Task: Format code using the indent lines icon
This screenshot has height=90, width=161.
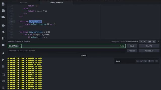Action: tap(3, 66)
